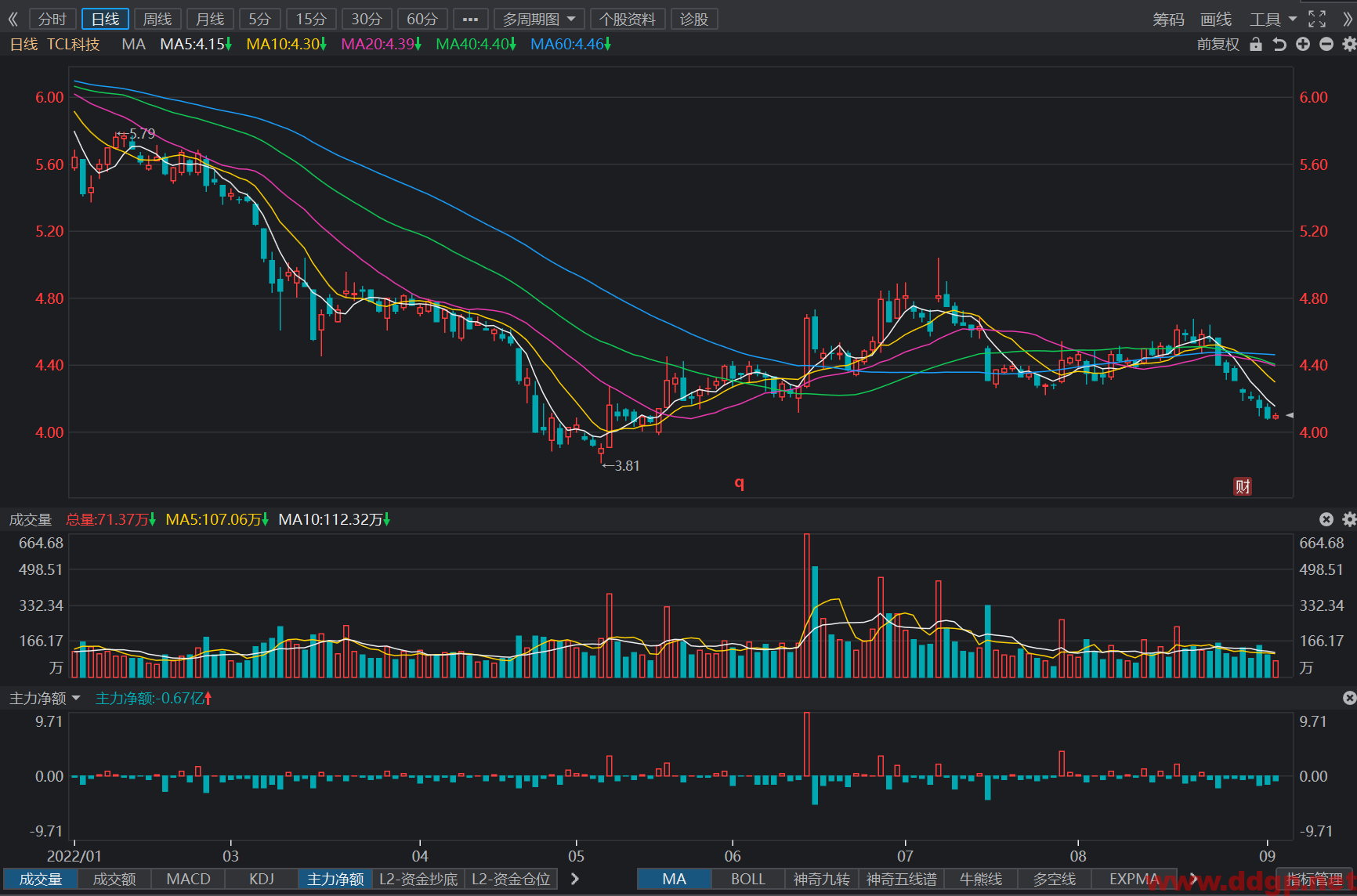Viewport: 1357px width, 896px height.
Task: Select 神奇九转 indicator tab
Action: pos(822,879)
